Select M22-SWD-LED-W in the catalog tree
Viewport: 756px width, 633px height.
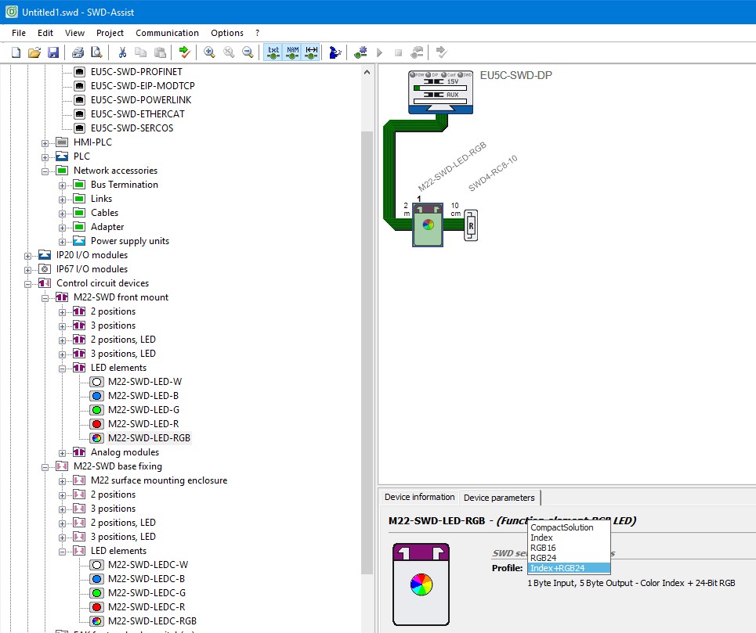click(x=145, y=382)
